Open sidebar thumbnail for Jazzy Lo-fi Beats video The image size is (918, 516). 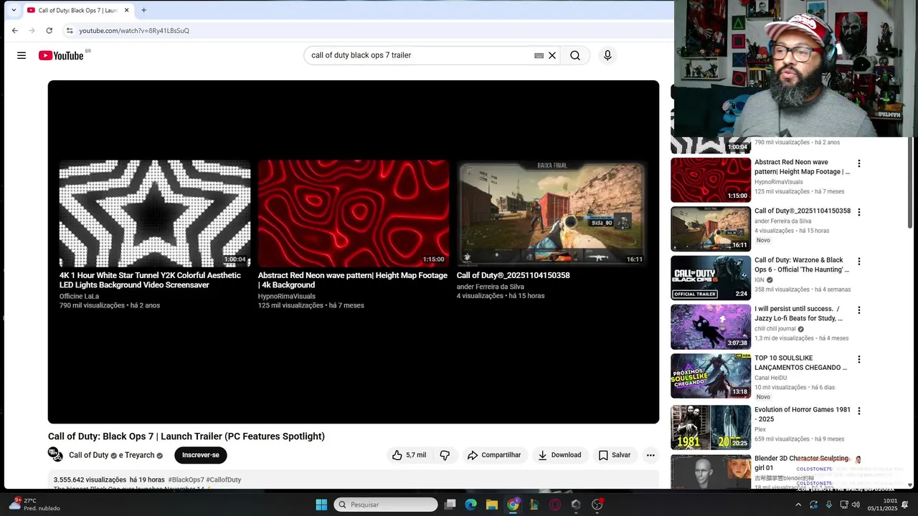711,327
